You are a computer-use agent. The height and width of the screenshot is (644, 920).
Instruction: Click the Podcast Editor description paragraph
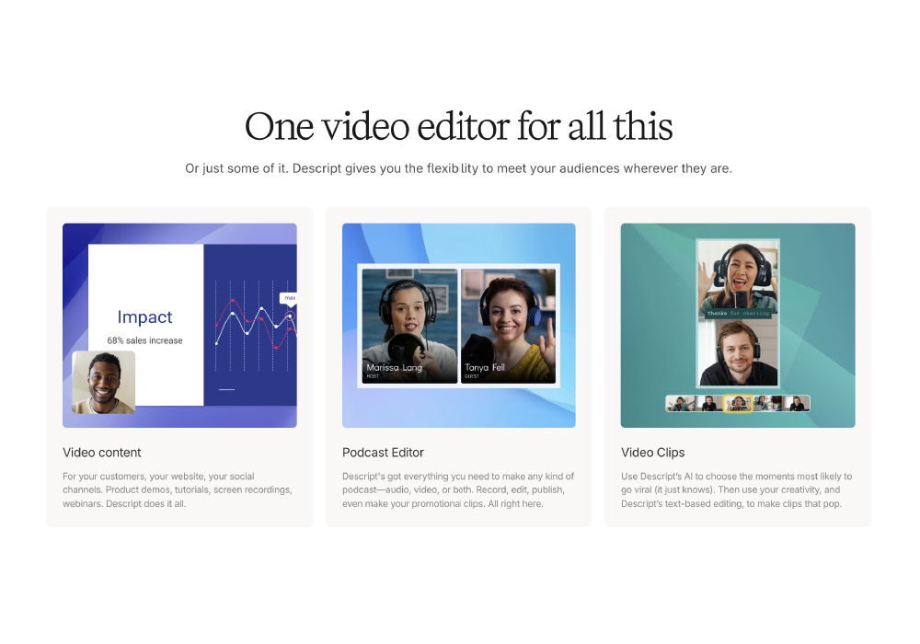(457, 490)
